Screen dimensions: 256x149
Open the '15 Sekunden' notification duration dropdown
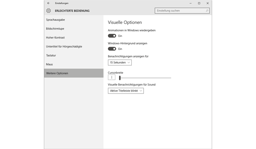pyautogui.click(x=119, y=63)
